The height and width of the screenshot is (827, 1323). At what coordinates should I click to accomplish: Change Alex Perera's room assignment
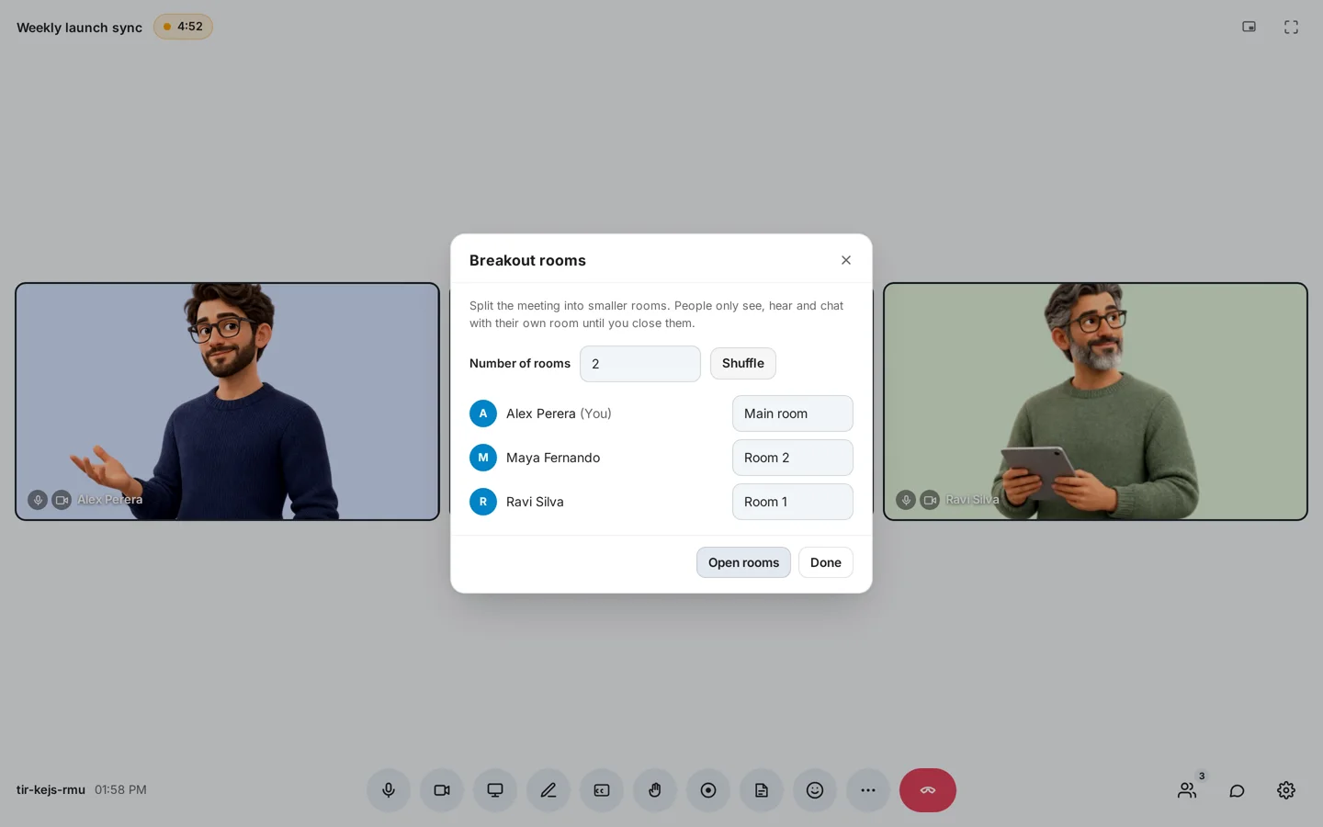793,413
